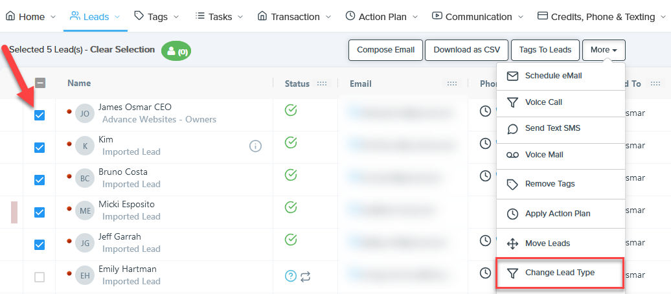This screenshot has height=294, width=671.
Task: Uncheck the James Osmar CEO checkbox
Action: point(40,115)
